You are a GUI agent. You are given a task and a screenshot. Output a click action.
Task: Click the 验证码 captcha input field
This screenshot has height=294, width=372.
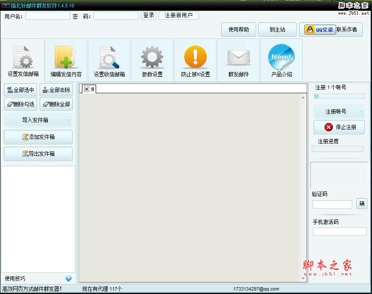point(332,204)
